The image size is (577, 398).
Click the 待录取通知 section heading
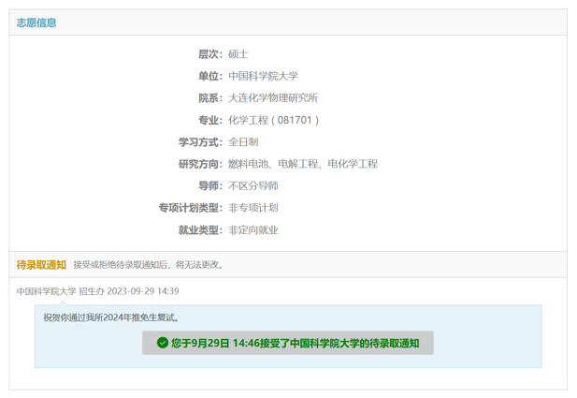tap(41, 264)
